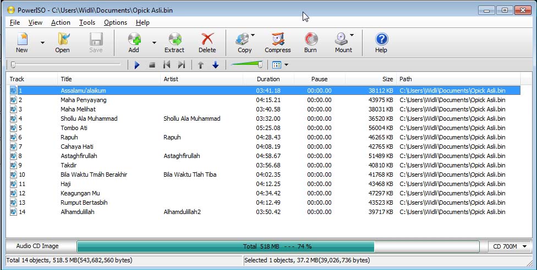This screenshot has height=270, width=537.
Task: Click the green volume slider
Action: pos(246,64)
